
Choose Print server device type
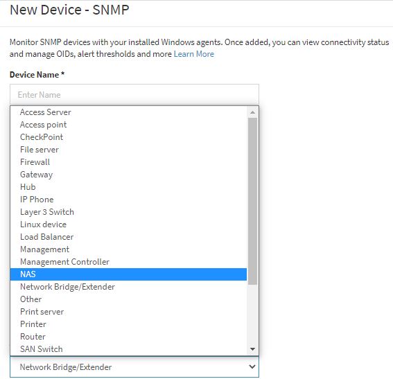pyautogui.click(x=129, y=312)
